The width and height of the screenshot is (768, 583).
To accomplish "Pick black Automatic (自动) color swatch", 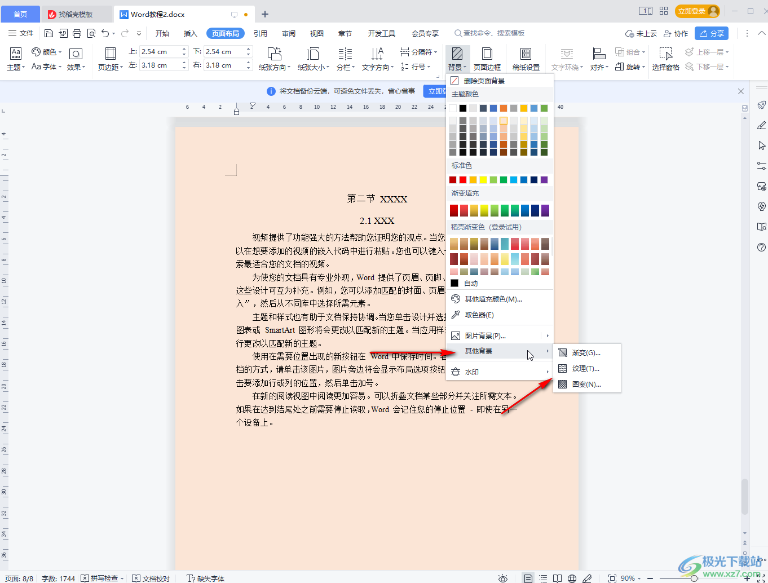I will click(x=454, y=283).
